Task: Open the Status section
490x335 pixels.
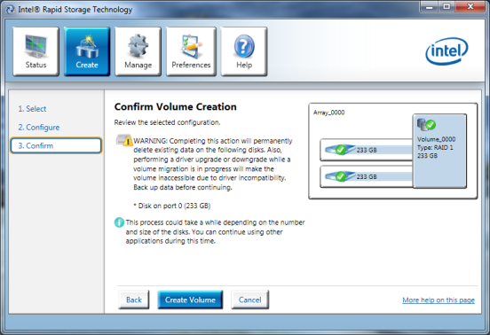Action: coord(36,51)
